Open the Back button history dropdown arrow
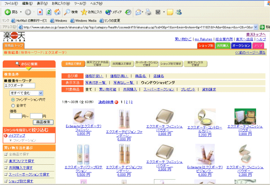Viewport: 270px width, 185px height. click(x=21, y=12)
